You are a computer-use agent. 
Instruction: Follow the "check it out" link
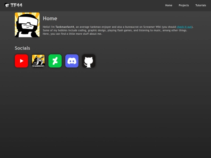(184, 27)
